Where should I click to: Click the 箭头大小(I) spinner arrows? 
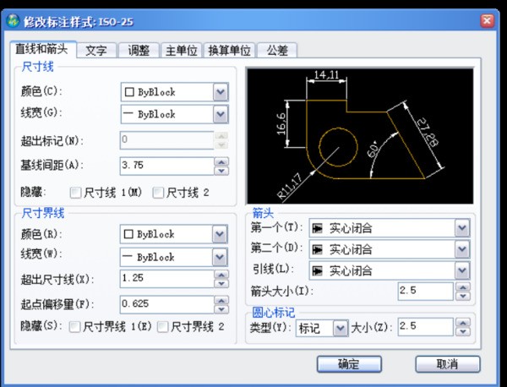[461, 292]
